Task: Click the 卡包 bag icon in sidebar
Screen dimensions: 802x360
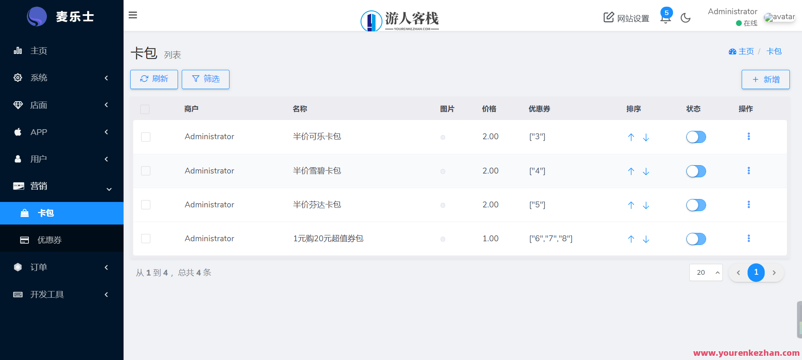Action: [25, 213]
